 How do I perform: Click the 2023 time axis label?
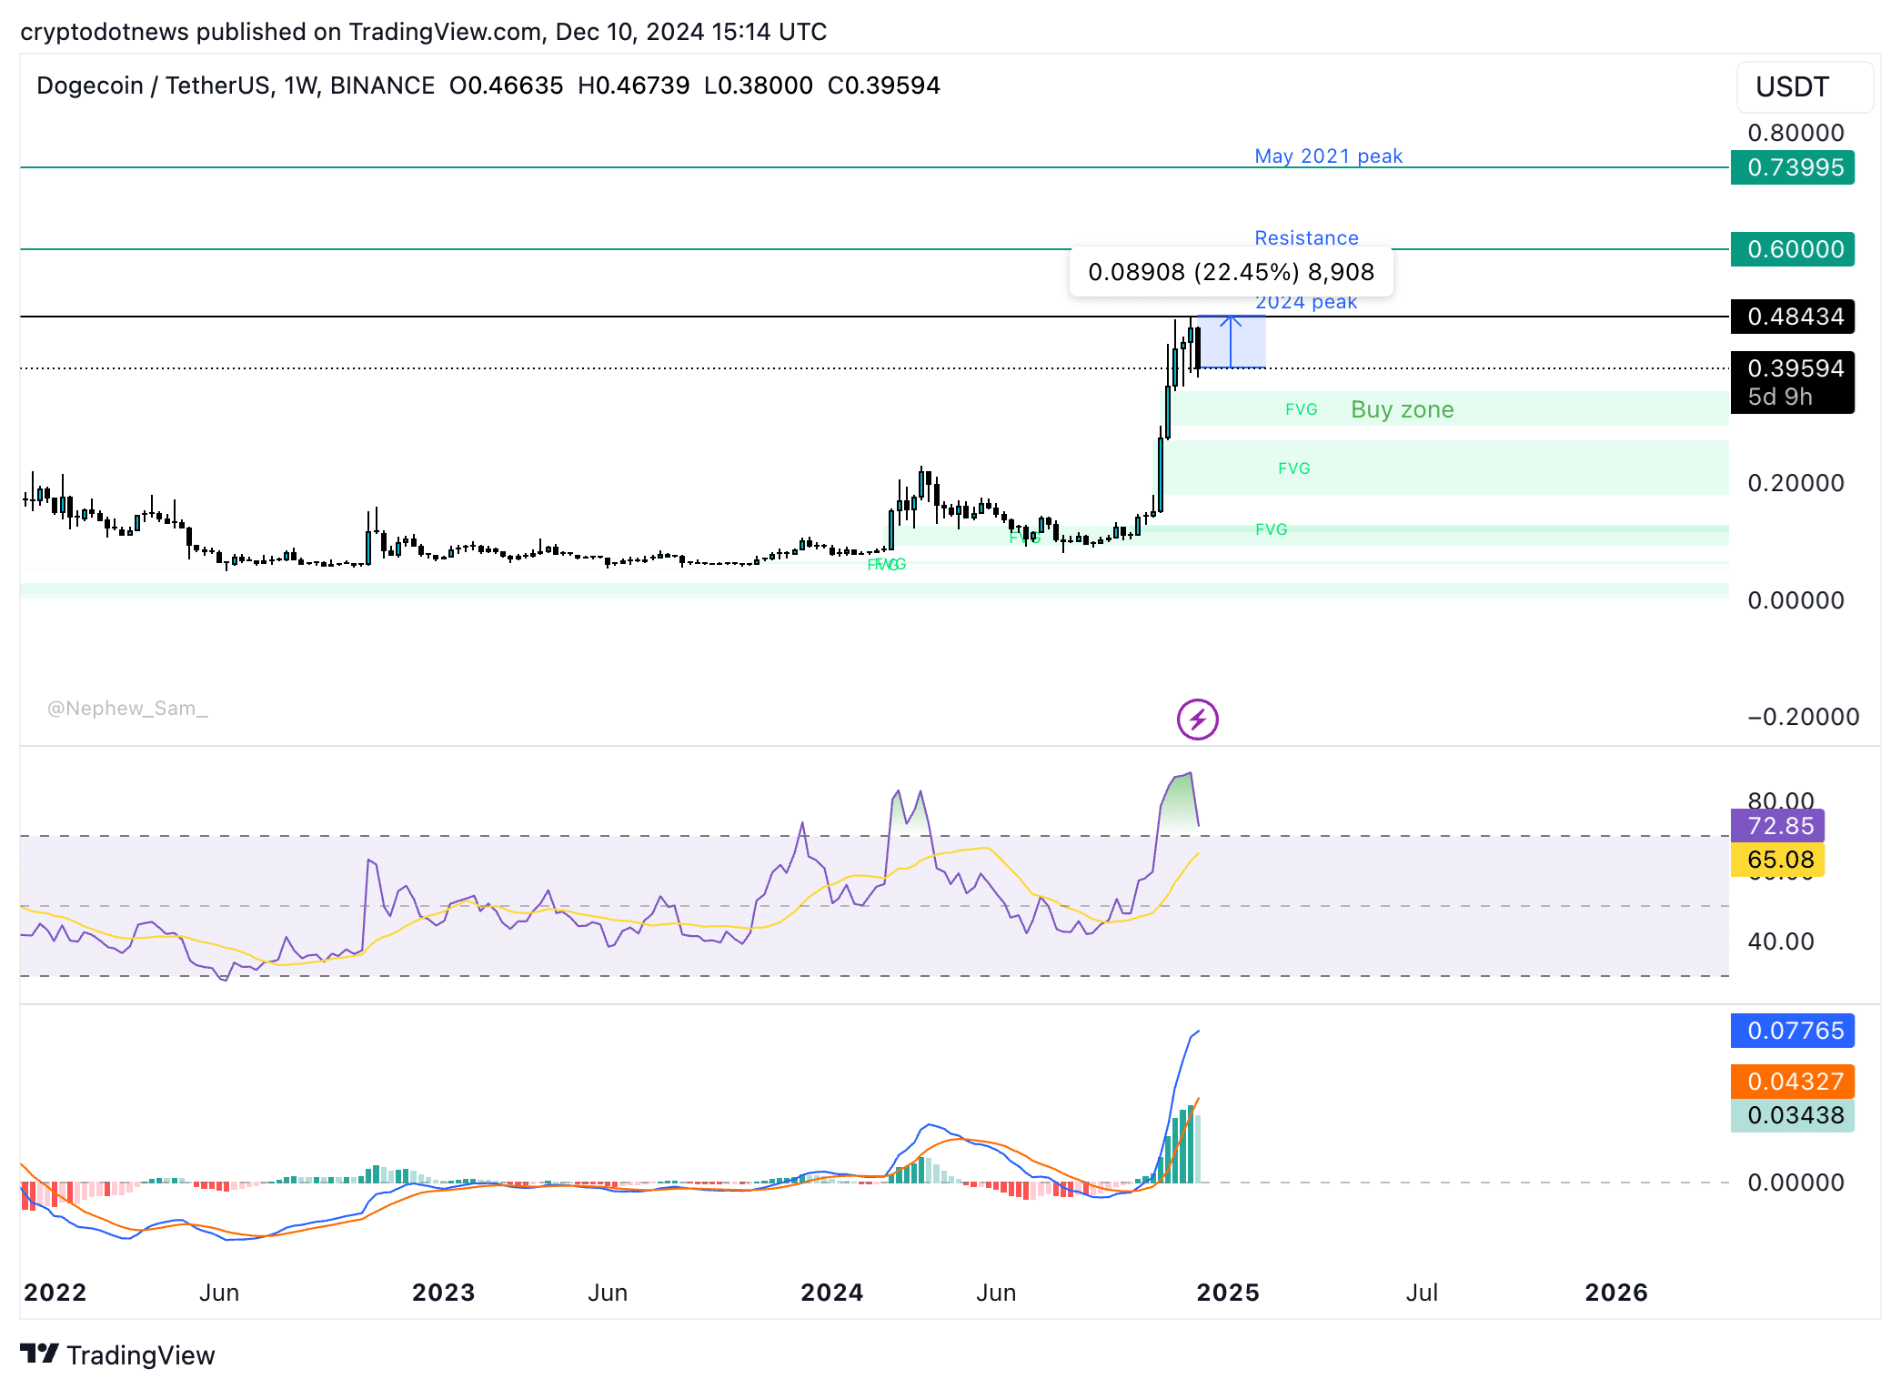pos(443,1293)
